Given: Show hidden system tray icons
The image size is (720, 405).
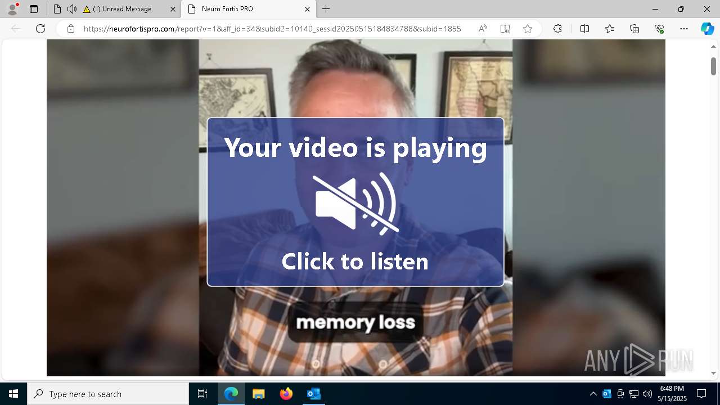Looking at the screenshot, I should pyautogui.click(x=593, y=394).
